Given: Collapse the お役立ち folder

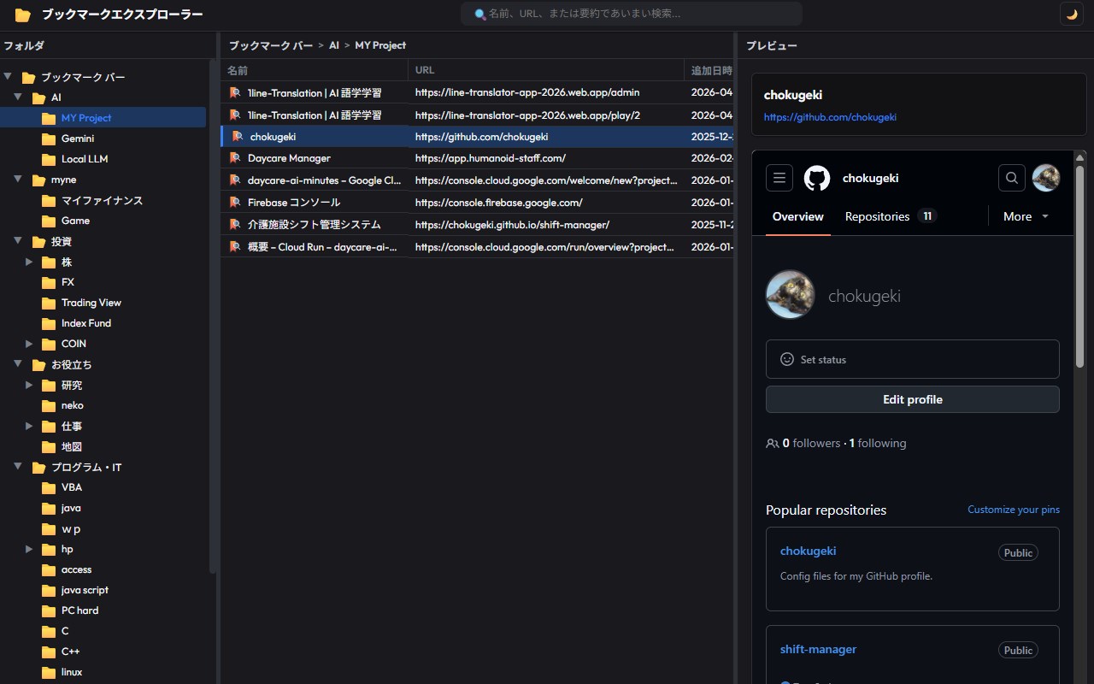Looking at the screenshot, I should (18, 364).
